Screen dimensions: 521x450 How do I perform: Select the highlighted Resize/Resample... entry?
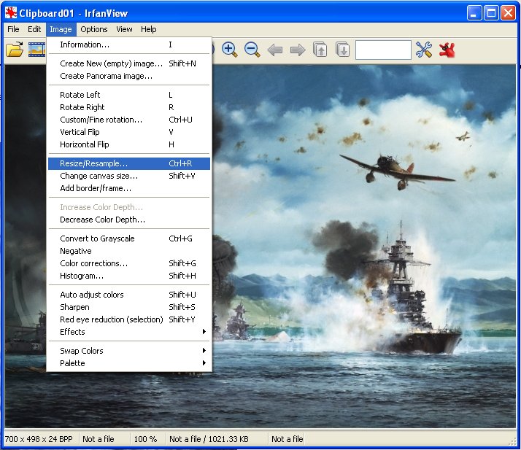(129, 163)
